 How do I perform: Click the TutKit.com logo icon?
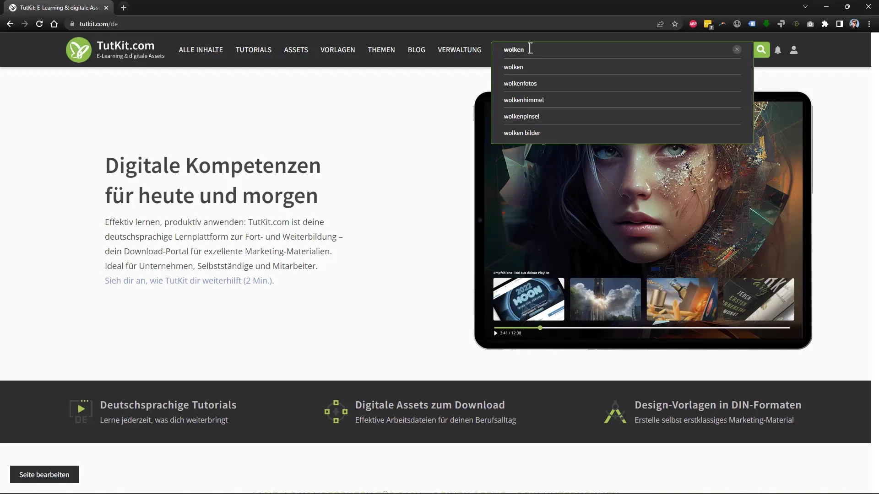(x=78, y=50)
